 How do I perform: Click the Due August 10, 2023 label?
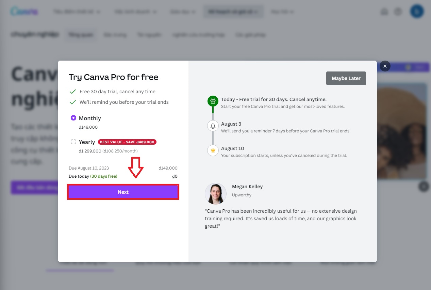89,168
